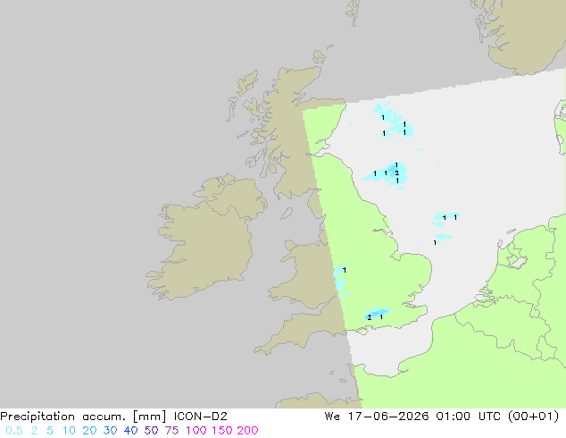The width and height of the screenshot is (566, 438).
Task: Select the 10 mm legend value
Action: pos(69,431)
